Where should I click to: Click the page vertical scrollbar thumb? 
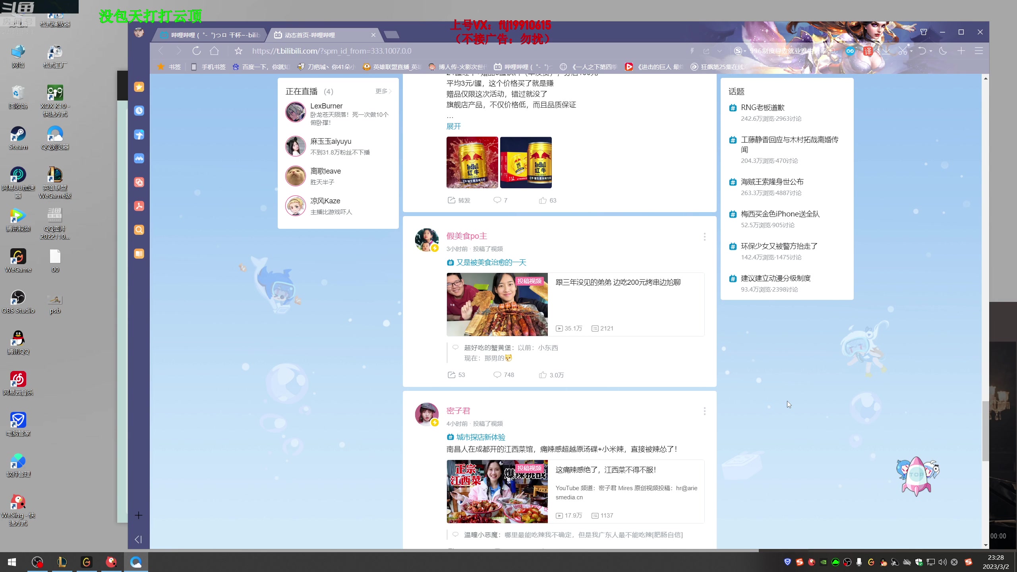[986, 431]
